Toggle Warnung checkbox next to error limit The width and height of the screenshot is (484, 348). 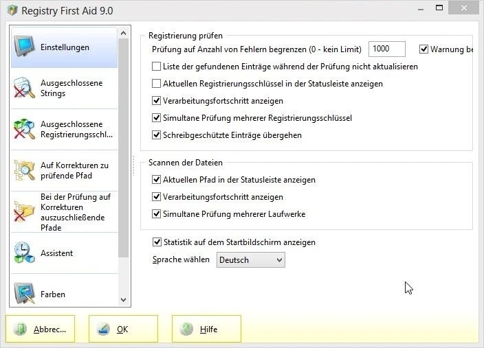423,49
